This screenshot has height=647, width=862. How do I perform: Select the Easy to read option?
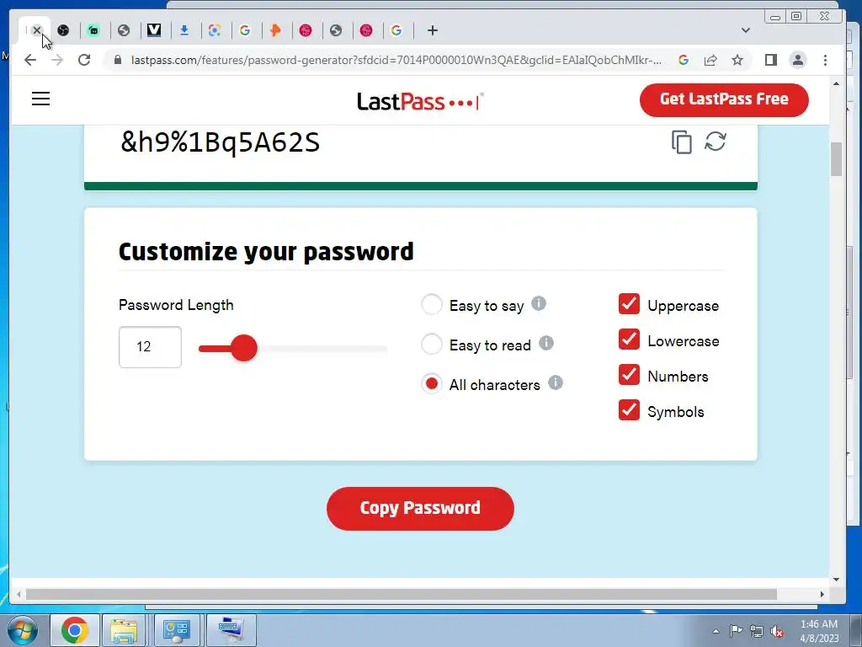point(432,344)
